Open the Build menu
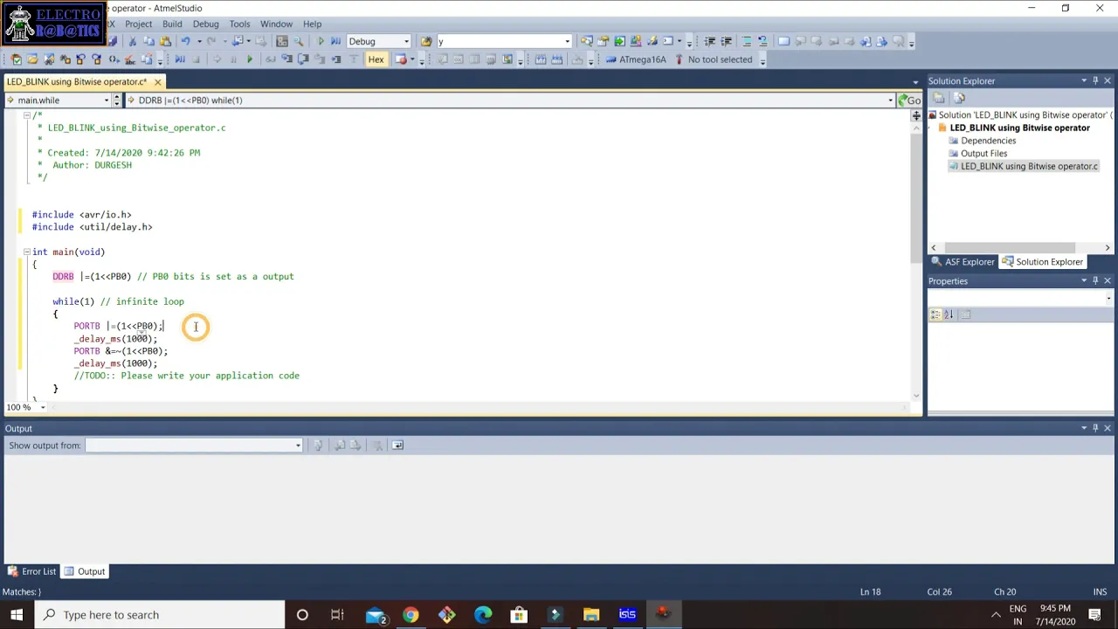The height and width of the screenshot is (629, 1118). [x=172, y=24]
